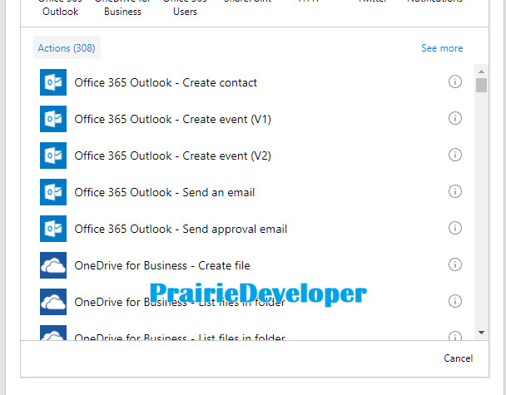Show info for OneDrive Create file action

[x=455, y=264]
